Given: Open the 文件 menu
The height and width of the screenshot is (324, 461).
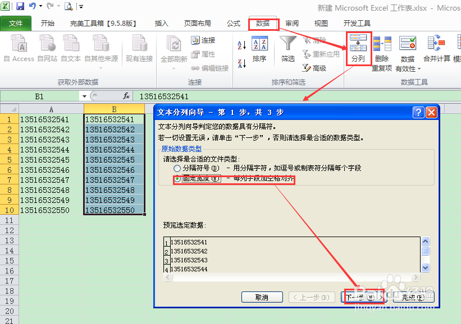Looking at the screenshot, I should tap(16, 23).
